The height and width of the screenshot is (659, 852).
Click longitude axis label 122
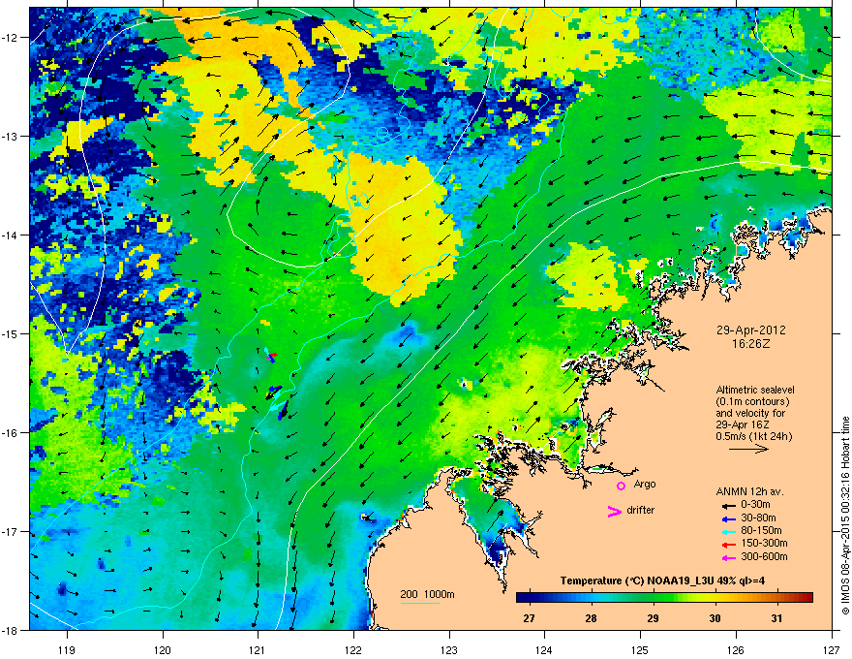click(353, 649)
